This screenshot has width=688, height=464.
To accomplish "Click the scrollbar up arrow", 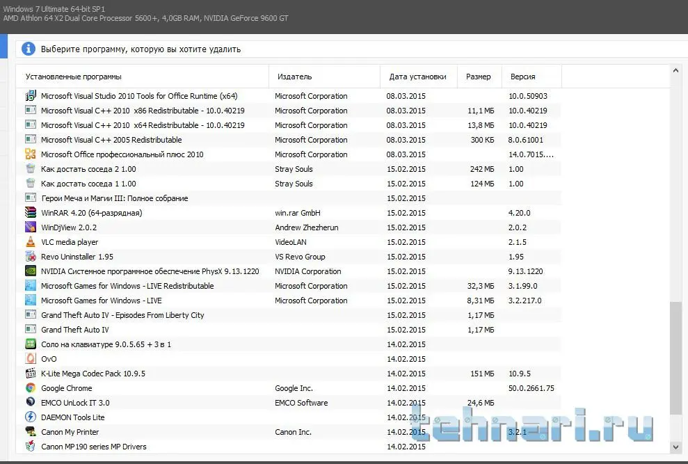I will (675, 70).
